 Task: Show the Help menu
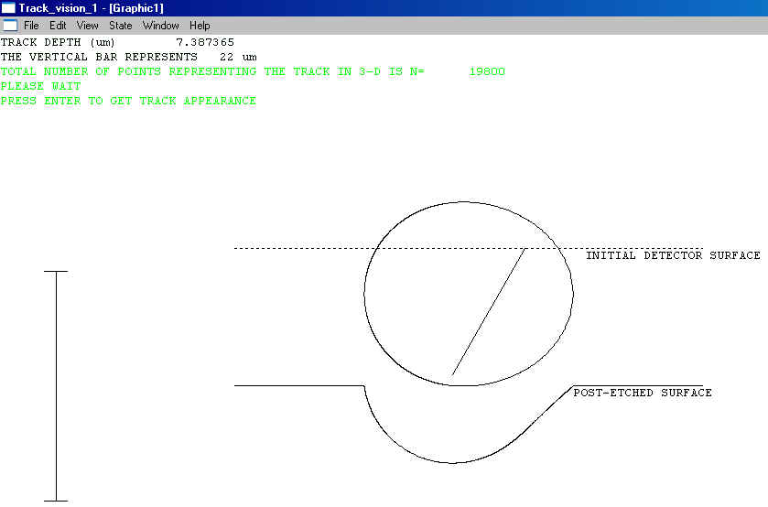tap(200, 26)
